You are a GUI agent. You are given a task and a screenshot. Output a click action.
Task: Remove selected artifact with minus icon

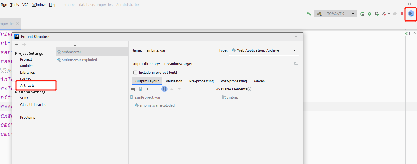(x=67, y=44)
